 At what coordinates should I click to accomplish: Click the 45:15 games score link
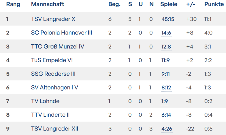167,19
